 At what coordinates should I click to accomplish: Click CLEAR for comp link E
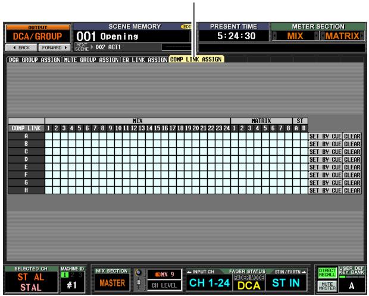click(x=352, y=168)
